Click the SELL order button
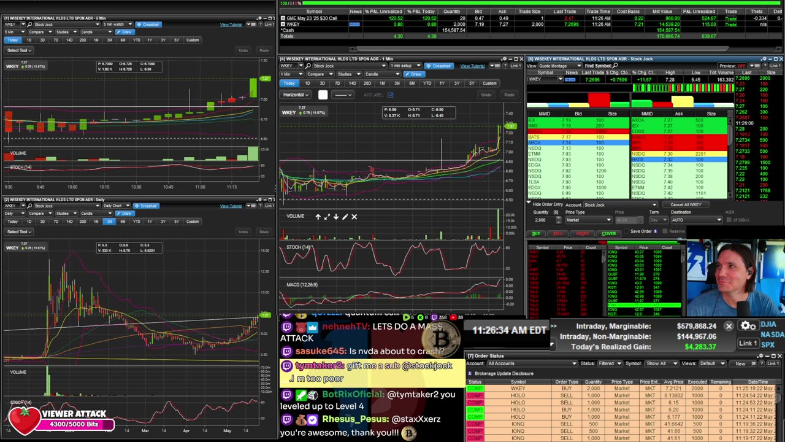785x442 pixels. 557,233
